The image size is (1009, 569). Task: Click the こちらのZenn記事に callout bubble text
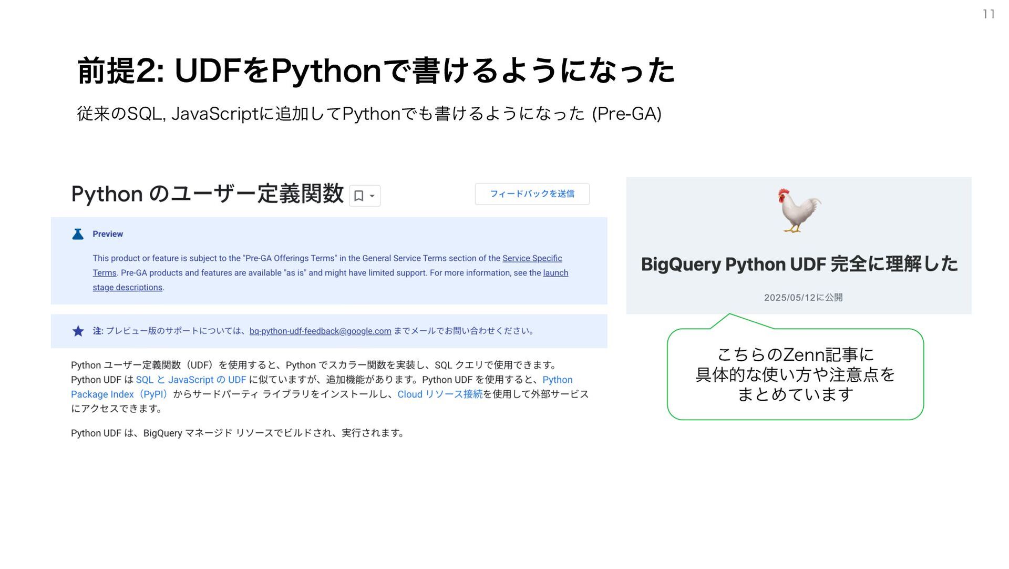795,374
